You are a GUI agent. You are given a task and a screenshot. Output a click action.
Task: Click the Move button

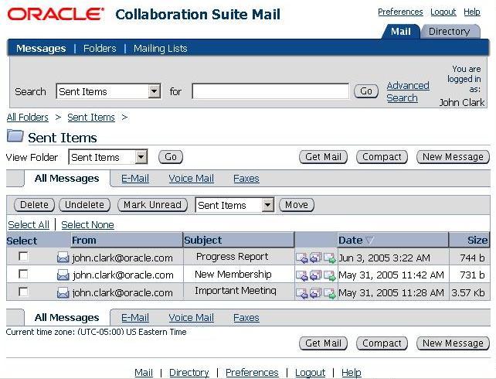coord(297,204)
